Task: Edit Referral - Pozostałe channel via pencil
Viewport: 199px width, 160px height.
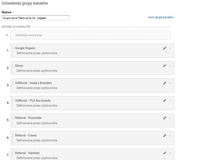Action: click(164, 118)
